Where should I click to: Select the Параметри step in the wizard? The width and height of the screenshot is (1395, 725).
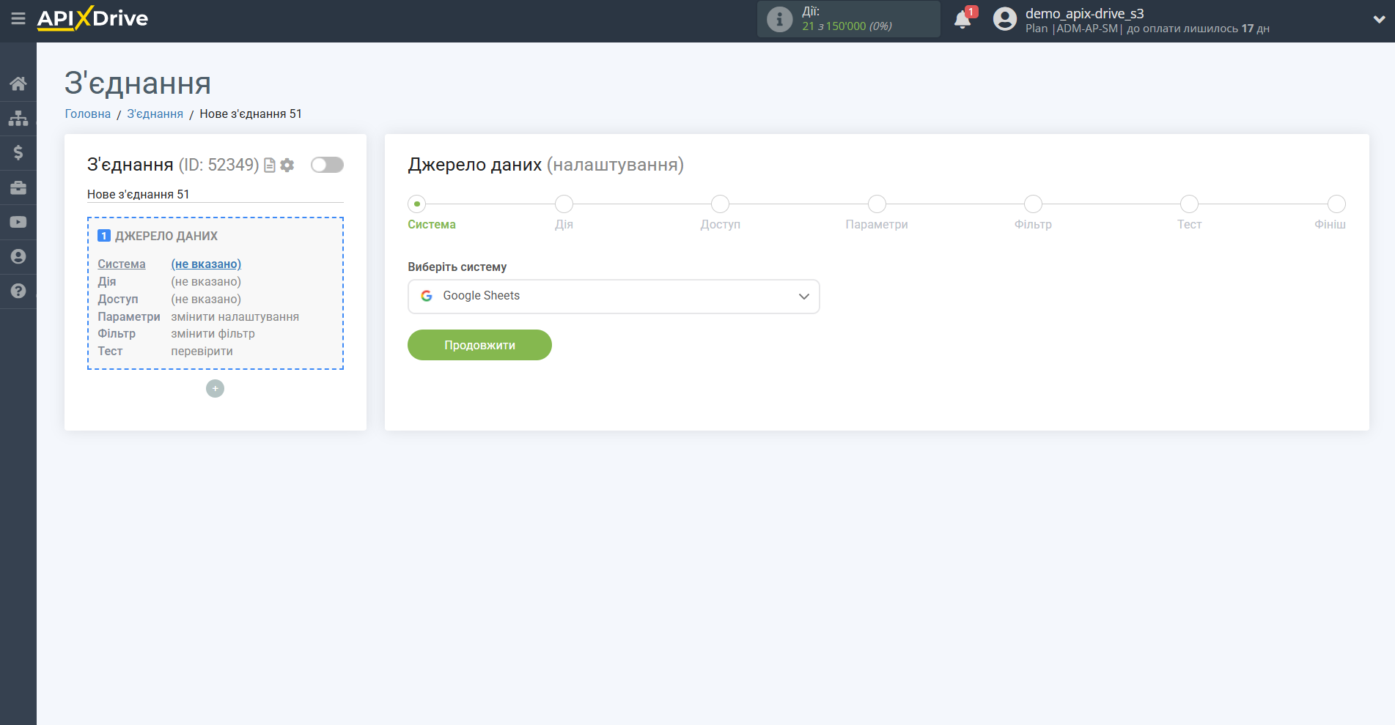[877, 204]
